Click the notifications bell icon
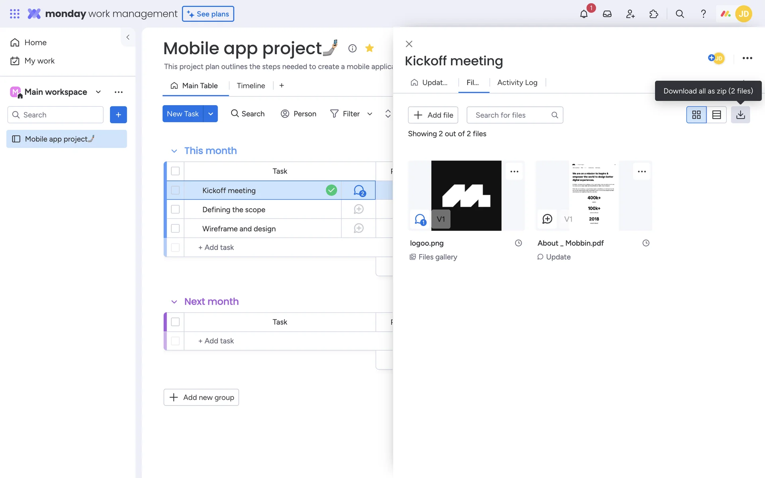Image resolution: width=765 pixels, height=478 pixels. click(x=584, y=14)
